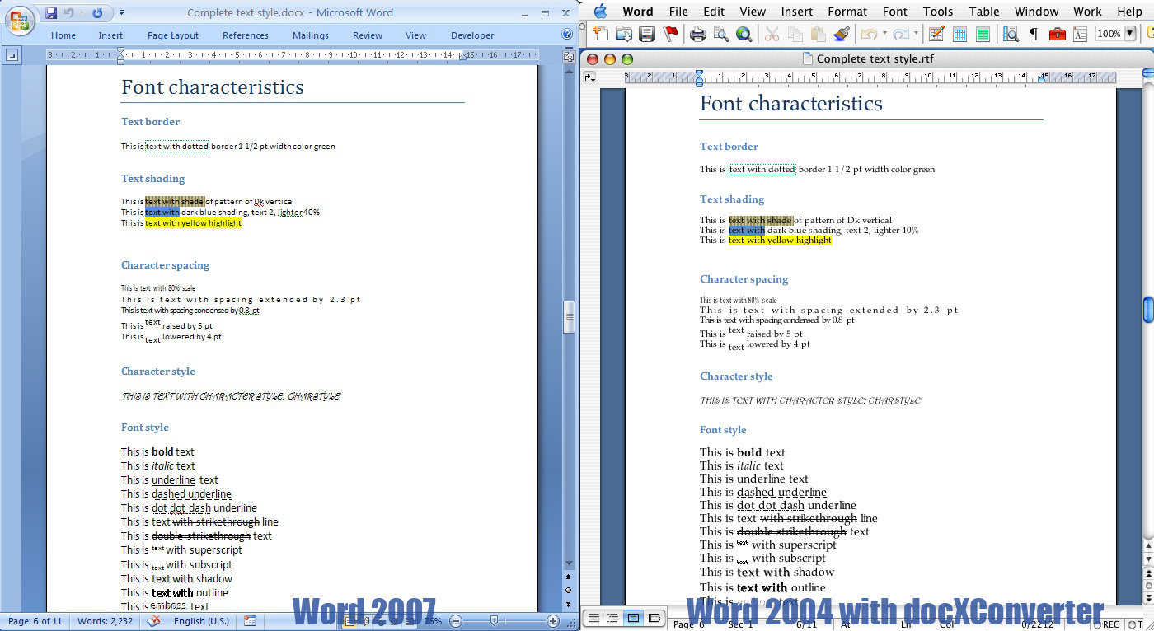
Task: Click Undo in the Word 2007 Quick Access toolbar
Action: [69, 13]
